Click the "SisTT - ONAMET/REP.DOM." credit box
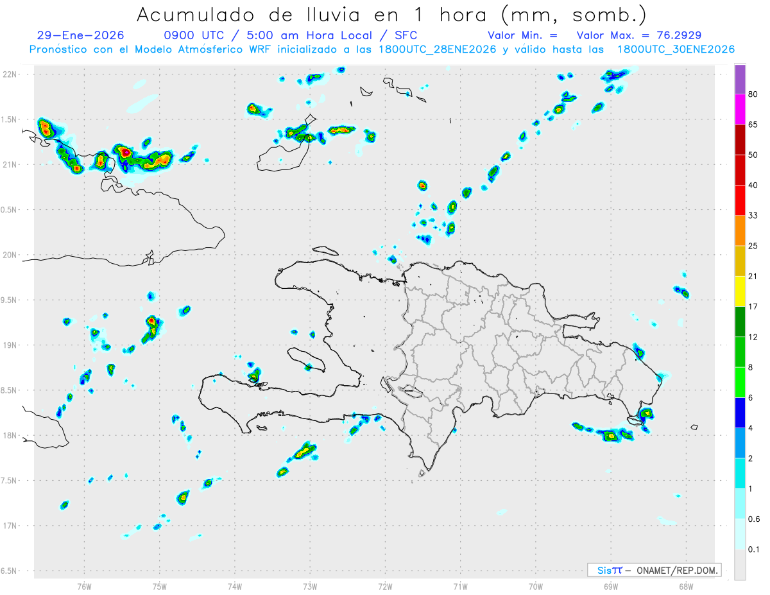Screen dimensions: 770x595 [654, 570]
